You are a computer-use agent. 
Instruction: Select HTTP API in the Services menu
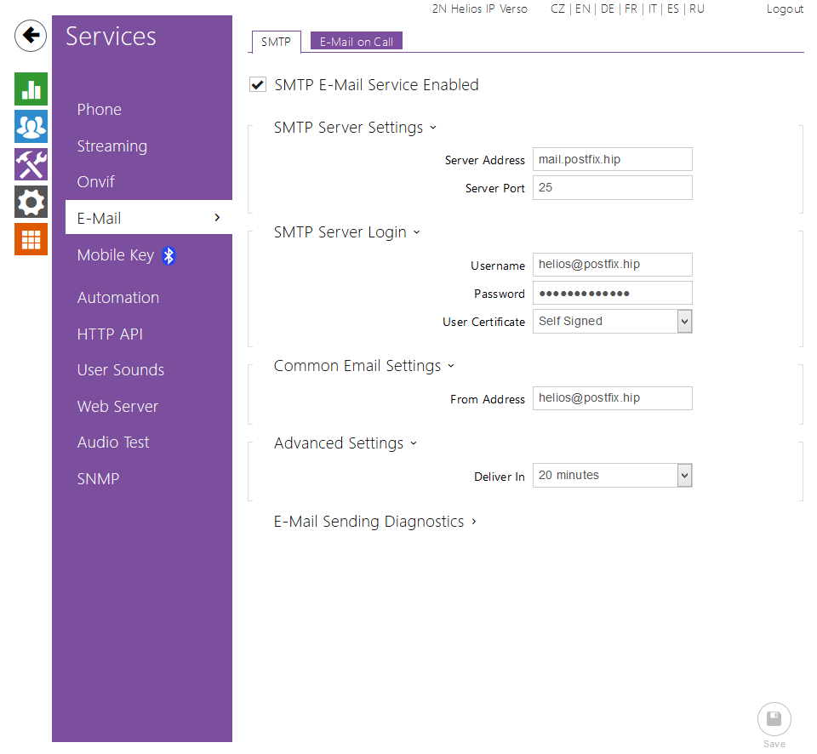[110, 334]
